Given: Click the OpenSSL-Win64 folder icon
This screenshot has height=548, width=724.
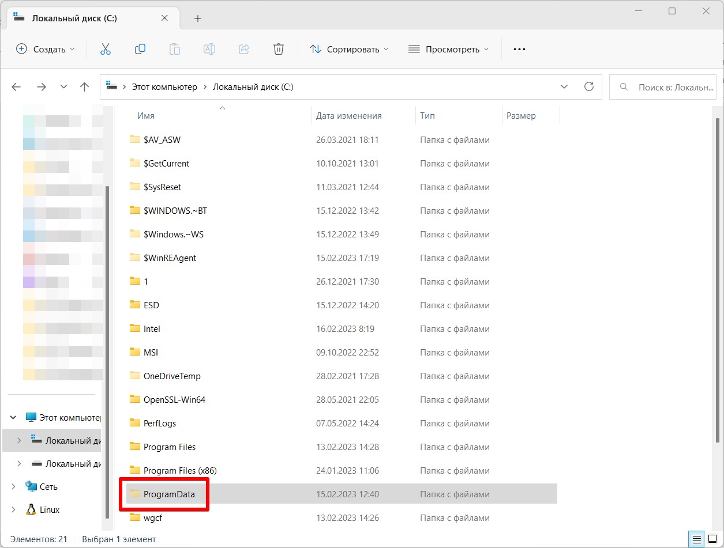Looking at the screenshot, I should (x=135, y=399).
